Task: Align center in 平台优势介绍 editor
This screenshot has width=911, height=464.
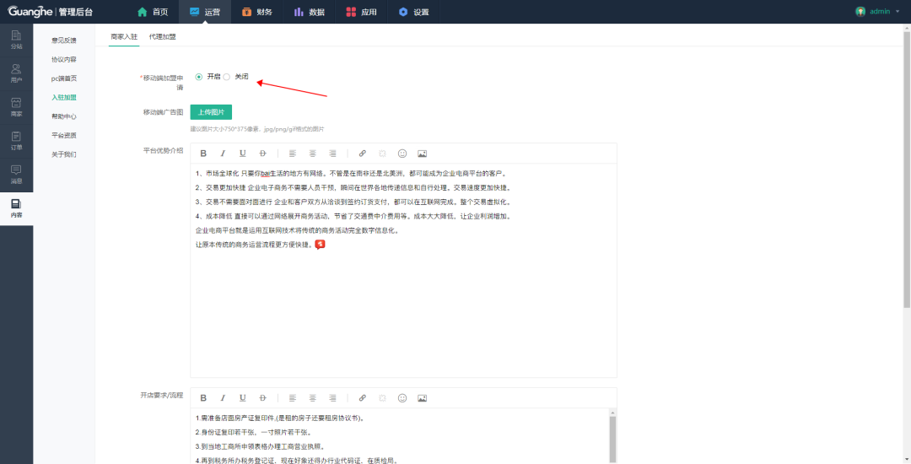Action: click(x=313, y=154)
